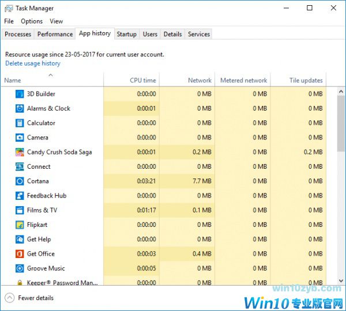Click the scrollbar up arrow
346x311 pixels.
(341, 91)
